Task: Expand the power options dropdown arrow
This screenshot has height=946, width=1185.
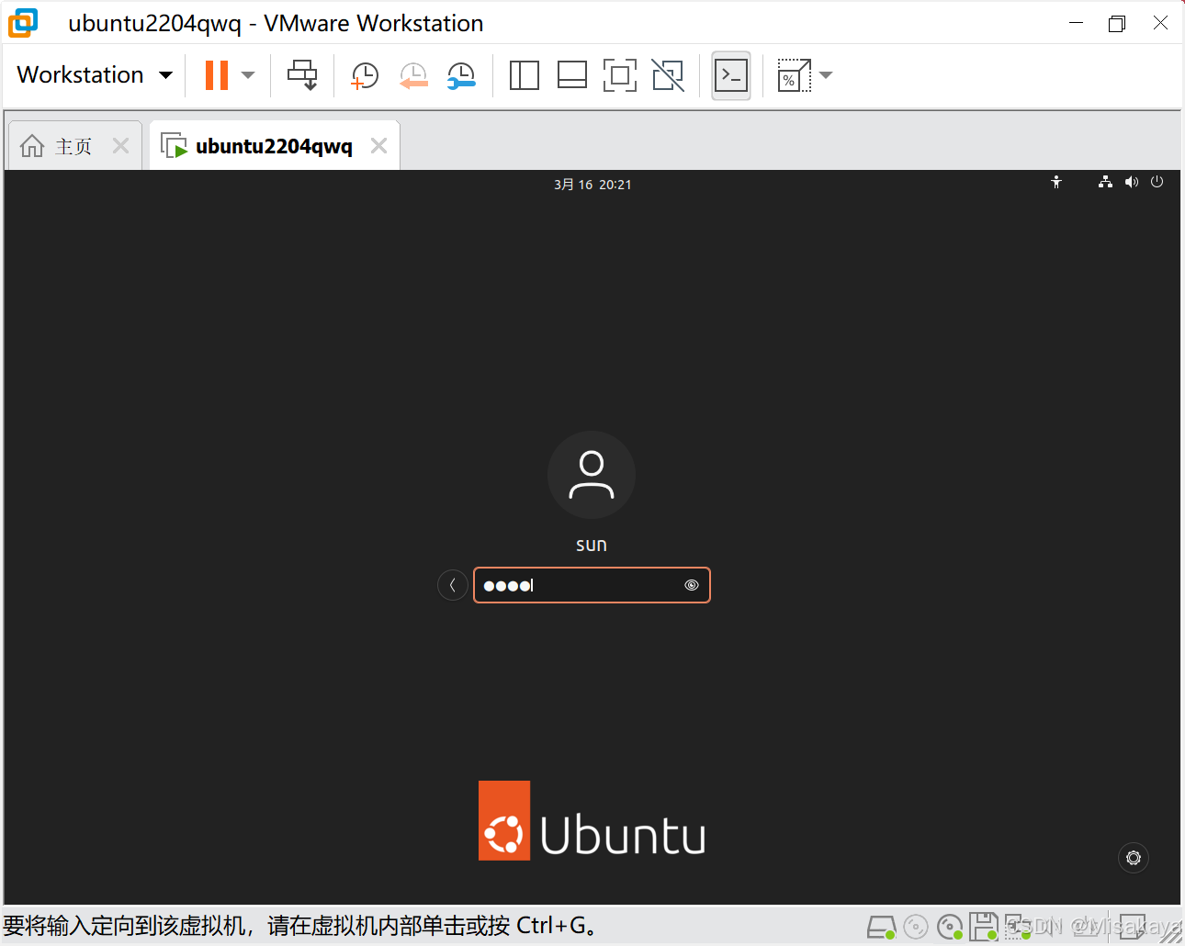Action: coord(248,75)
